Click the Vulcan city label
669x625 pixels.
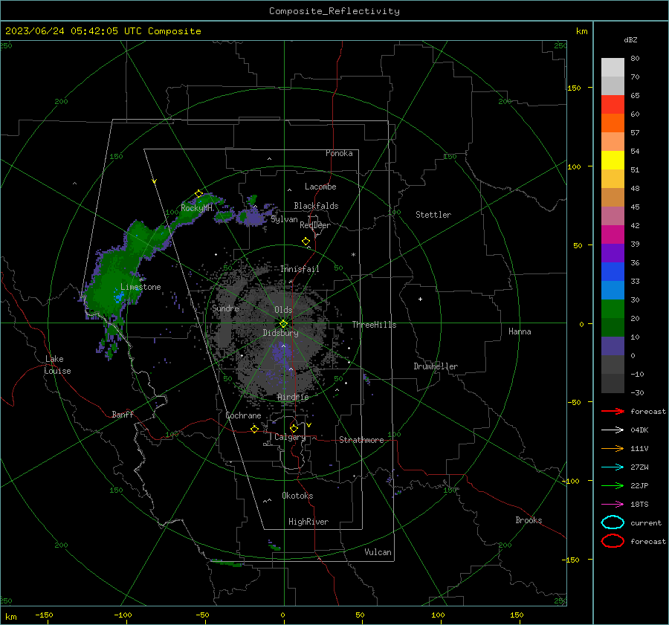(x=378, y=552)
